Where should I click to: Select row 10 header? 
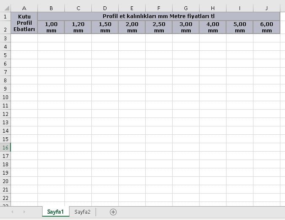point(5,97)
